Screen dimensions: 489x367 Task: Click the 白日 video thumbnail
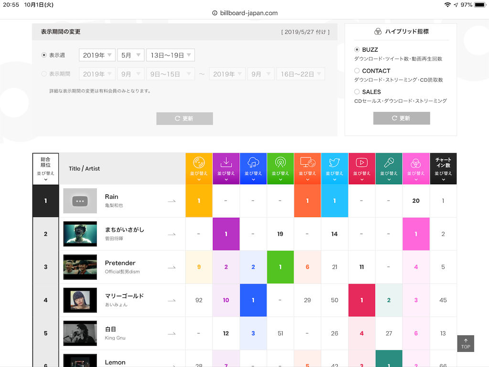80,333
